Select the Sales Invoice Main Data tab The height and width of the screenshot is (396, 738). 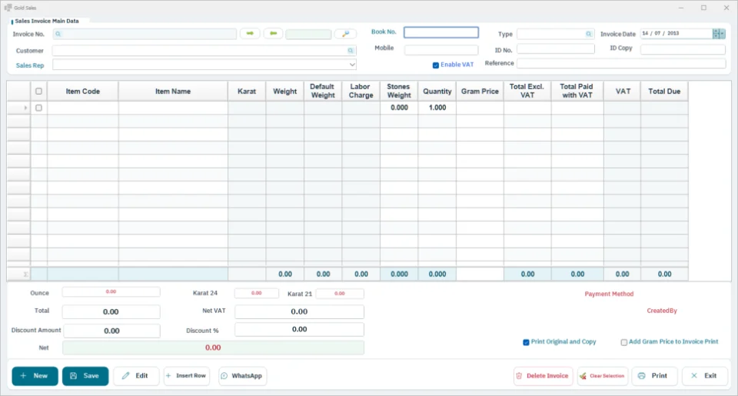tap(47, 22)
